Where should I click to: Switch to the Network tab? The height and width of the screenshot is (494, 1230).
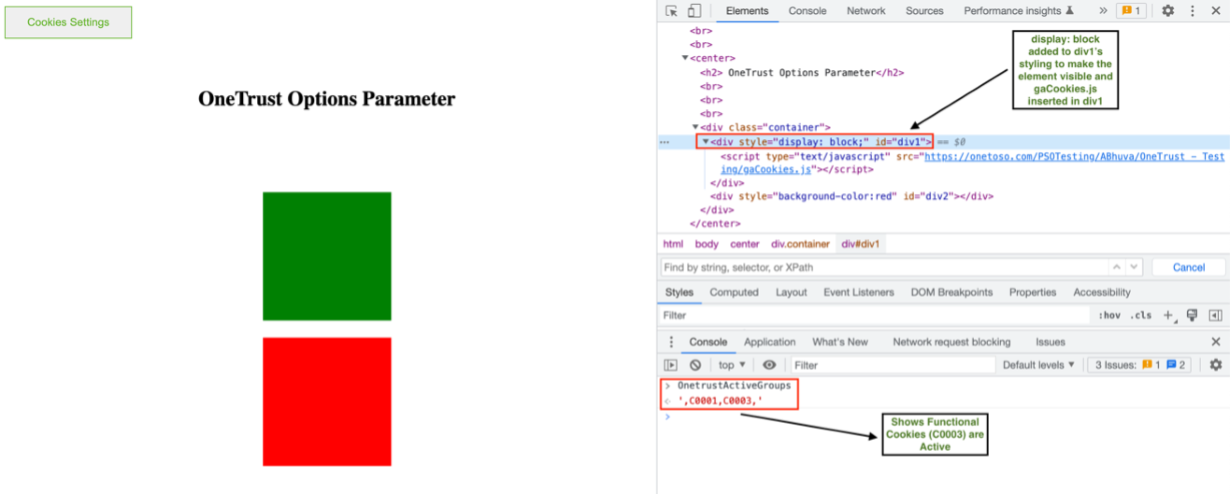[865, 11]
